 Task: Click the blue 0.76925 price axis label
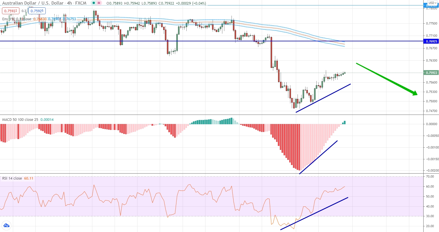click(432, 41)
